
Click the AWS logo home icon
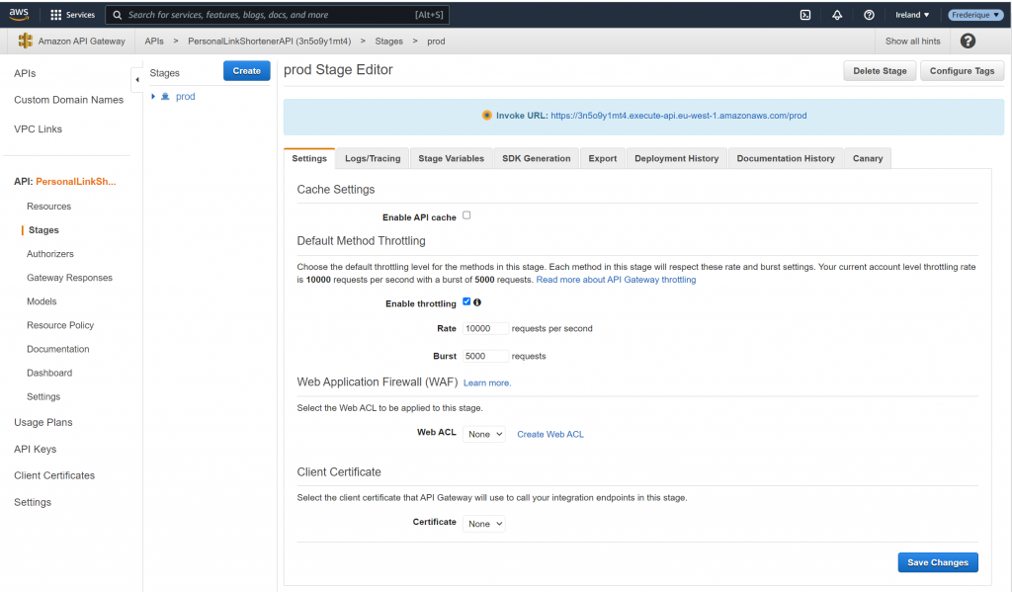pos(21,15)
